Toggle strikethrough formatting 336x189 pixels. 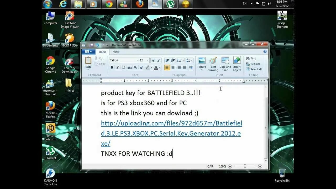click(x=129, y=67)
